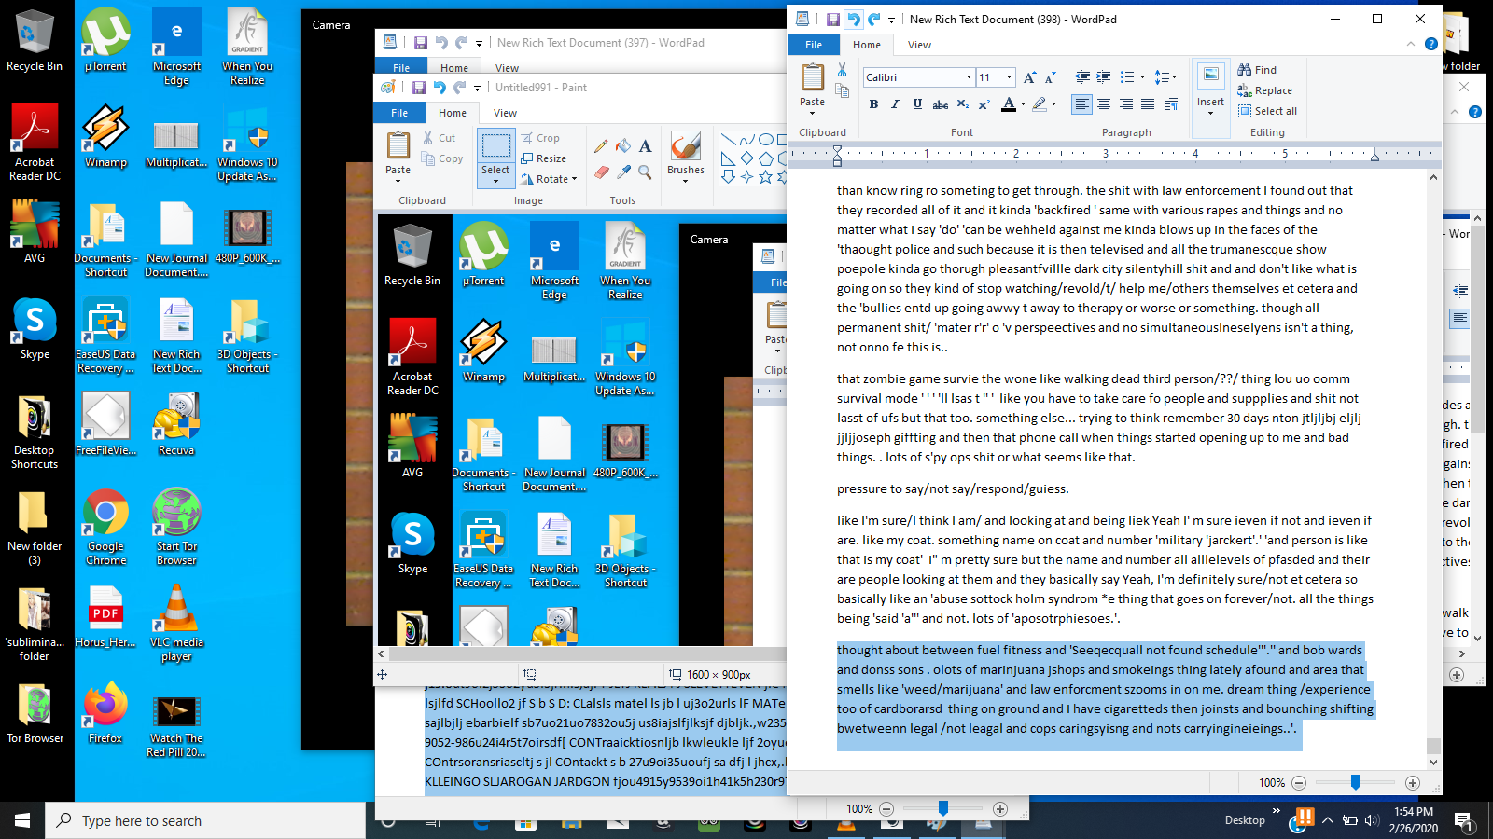
Task: Toggle Superscript formatting in WordPad
Action: [x=984, y=103]
